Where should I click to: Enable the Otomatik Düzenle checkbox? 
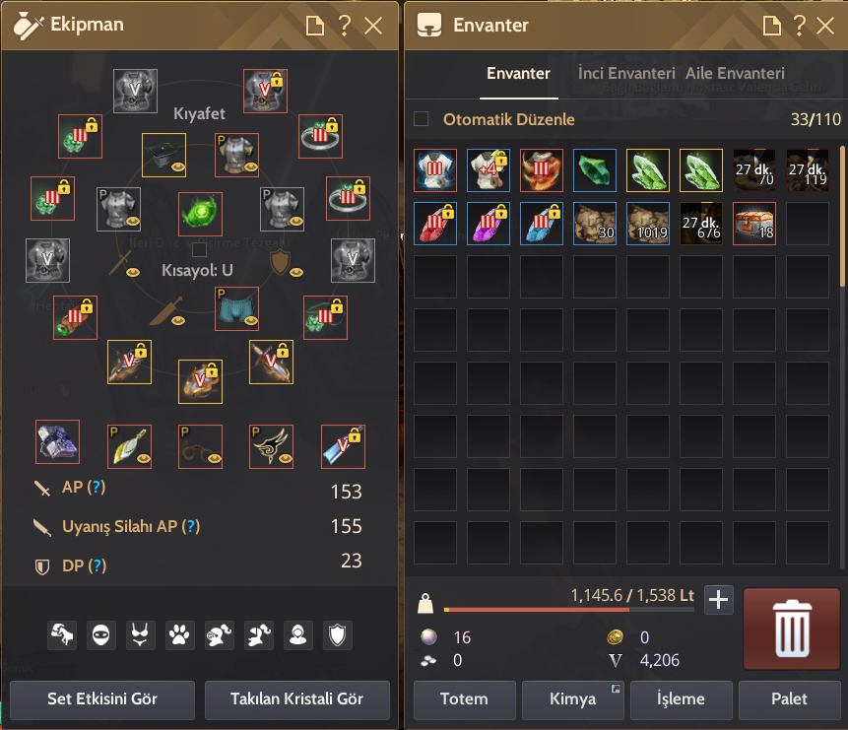point(421,119)
